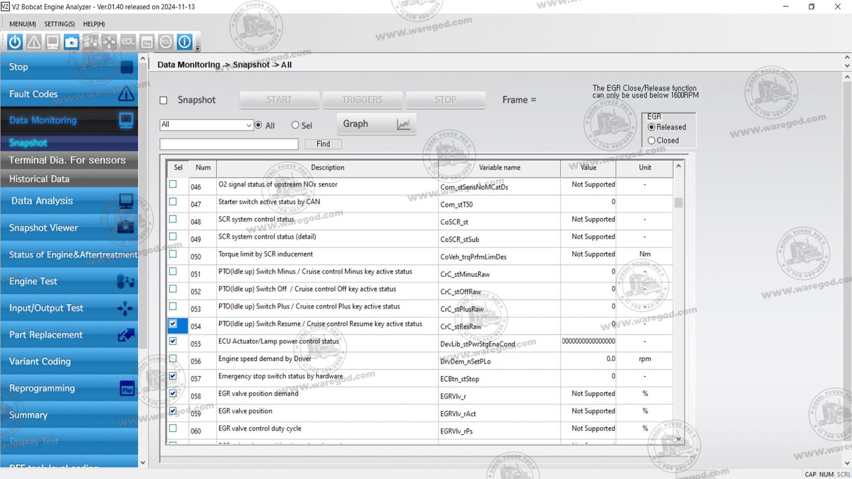Click the Reprogramming 'Re' toolbar icon
The height and width of the screenshot is (479, 852).
pos(146,42)
